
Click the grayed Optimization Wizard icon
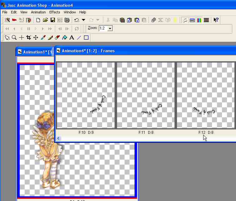pyautogui.click(x=21, y=20)
